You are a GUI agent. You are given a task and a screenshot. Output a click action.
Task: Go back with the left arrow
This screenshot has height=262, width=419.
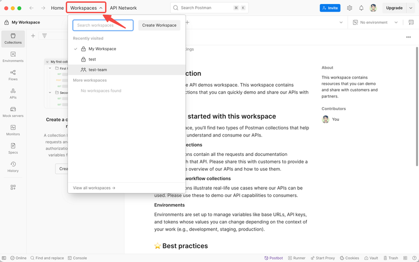coord(31,8)
